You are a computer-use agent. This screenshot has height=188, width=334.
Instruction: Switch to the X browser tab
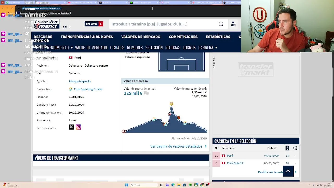(x=113, y=3)
